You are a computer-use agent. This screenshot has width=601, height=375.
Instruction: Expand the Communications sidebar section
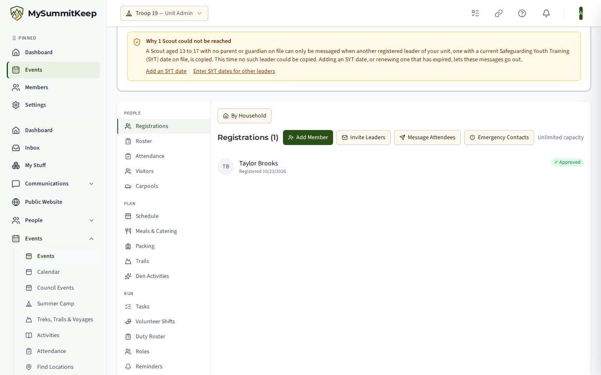tap(53, 184)
